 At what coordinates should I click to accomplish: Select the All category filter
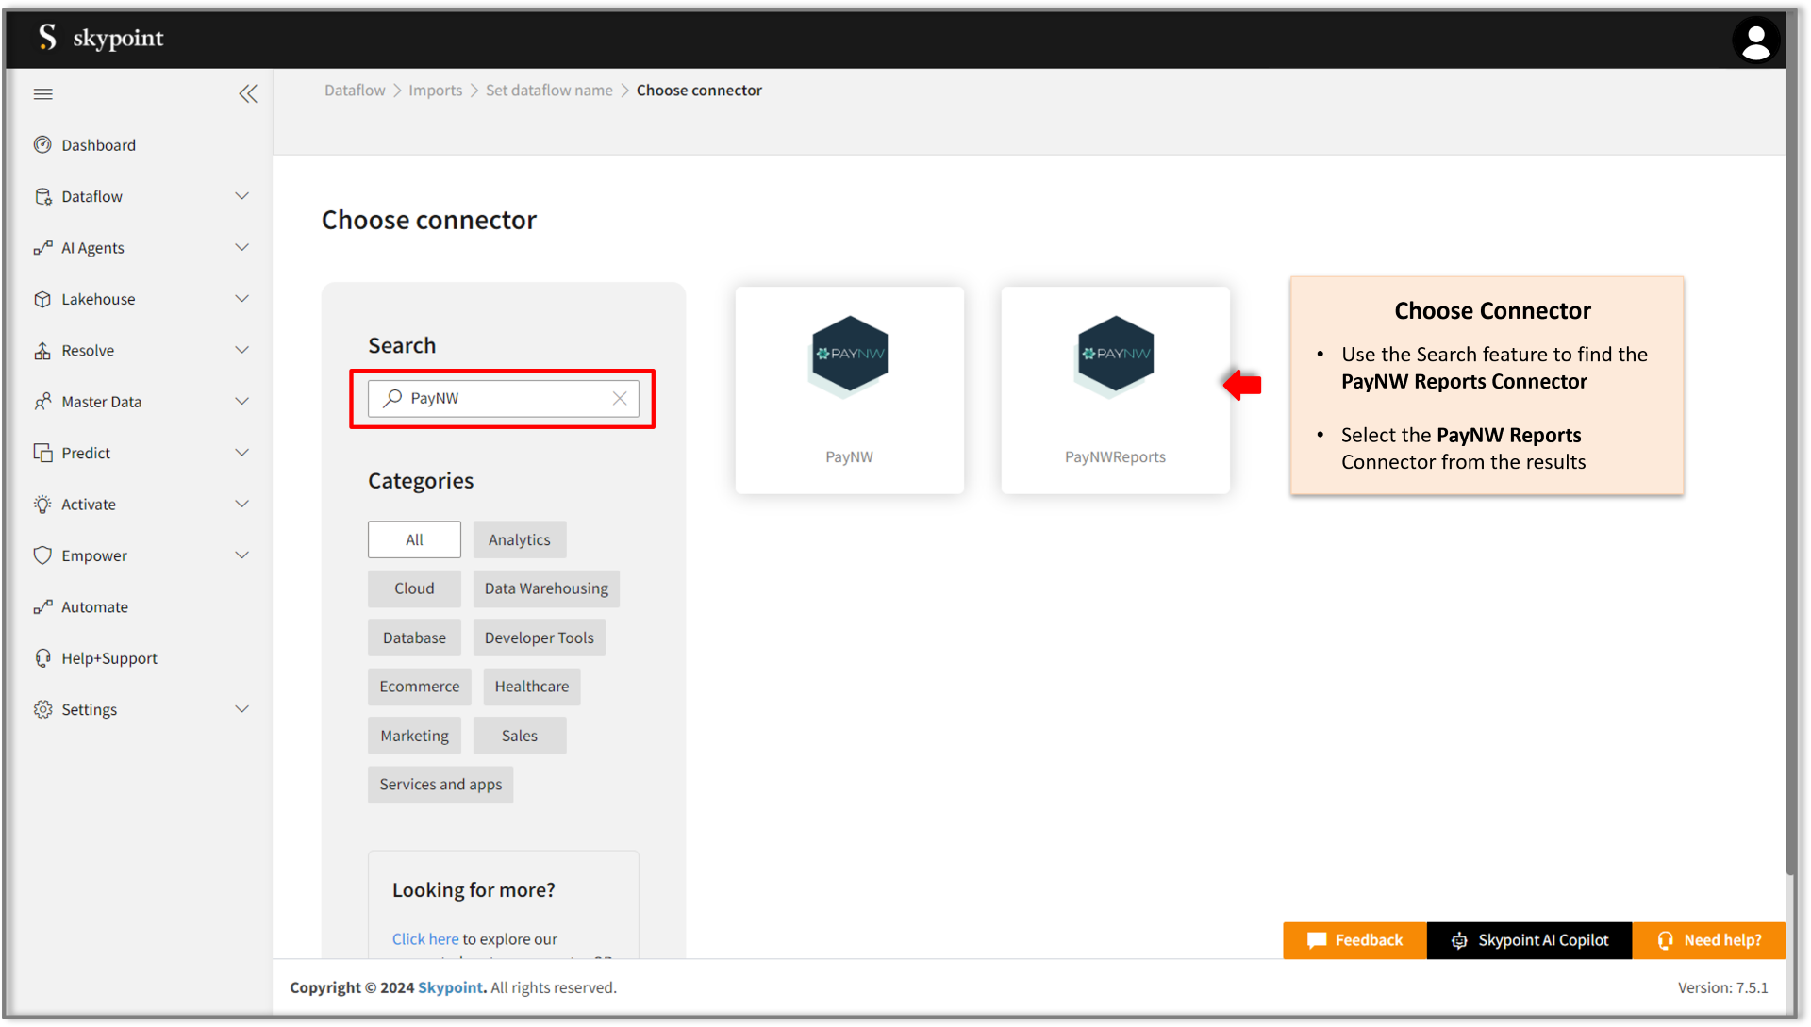click(x=414, y=539)
